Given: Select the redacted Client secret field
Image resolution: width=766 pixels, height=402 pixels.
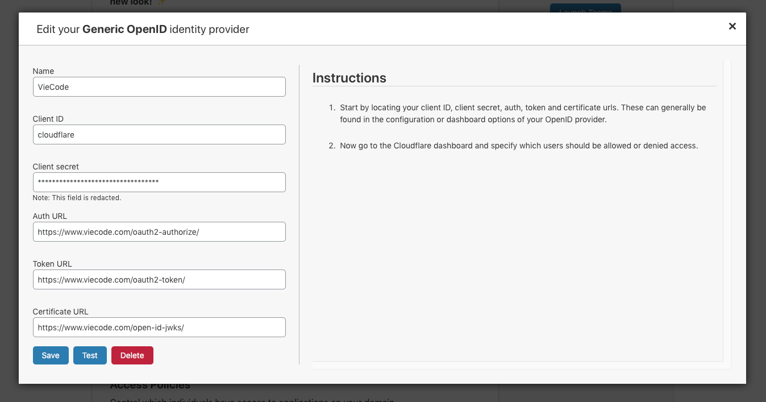Looking at the screenshot, I should pos(159,183).
